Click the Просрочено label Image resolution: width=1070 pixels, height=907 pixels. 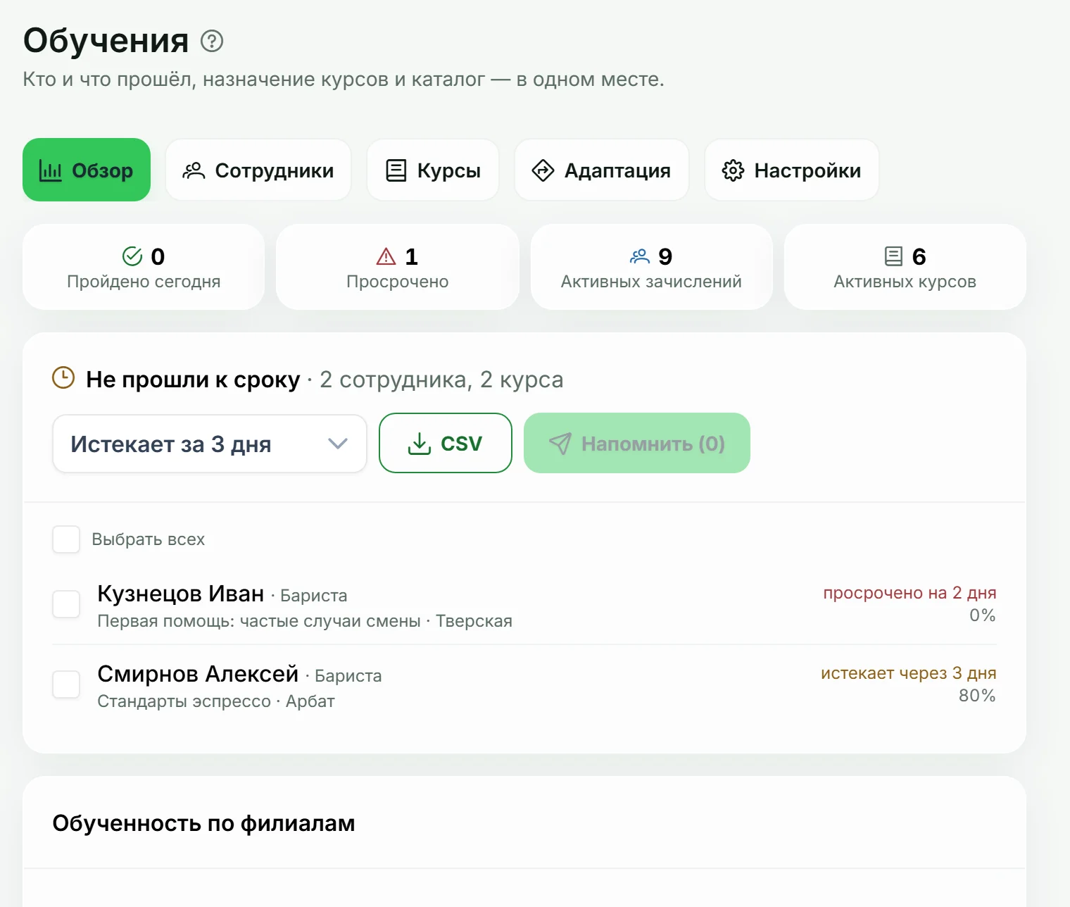[x=398, y=282]
